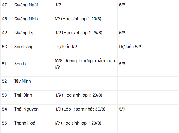Click row number 52
The width and height of the screenshot is (179, 133).
click(4, 81)
